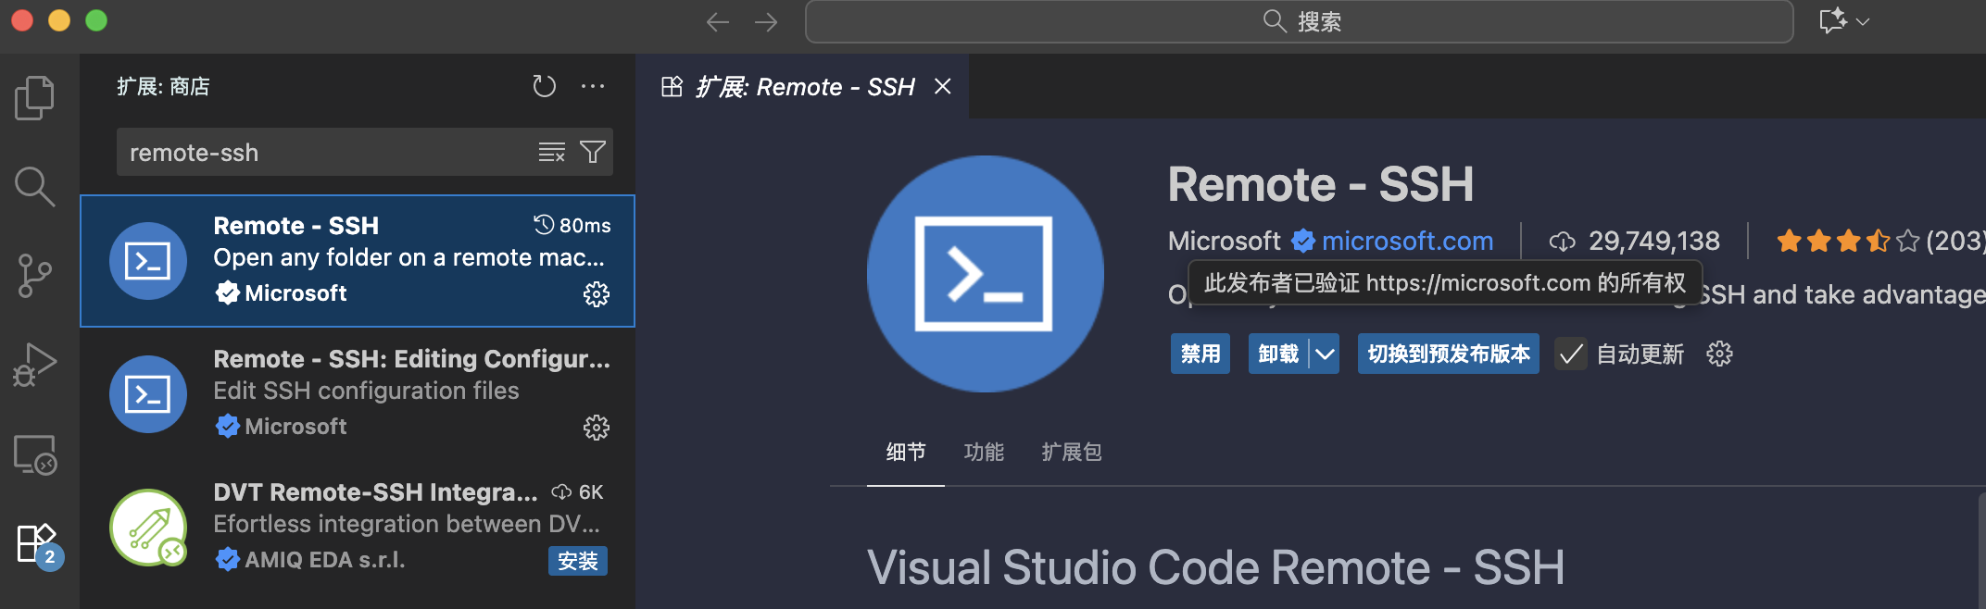Open the Explorer view in activity bar
Viewport: 1986px width, 609px height.
[x=34, y=97]
